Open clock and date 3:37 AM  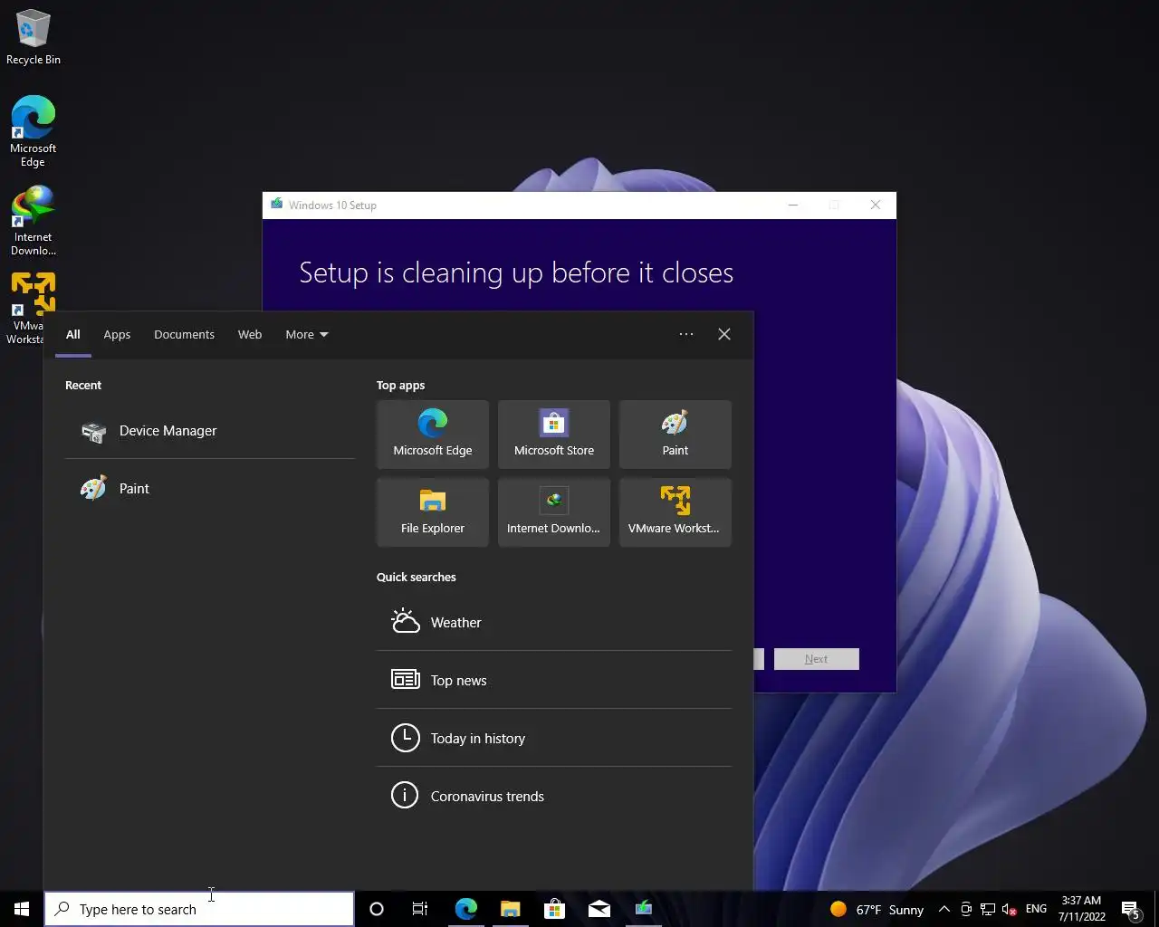point(1081,909)
